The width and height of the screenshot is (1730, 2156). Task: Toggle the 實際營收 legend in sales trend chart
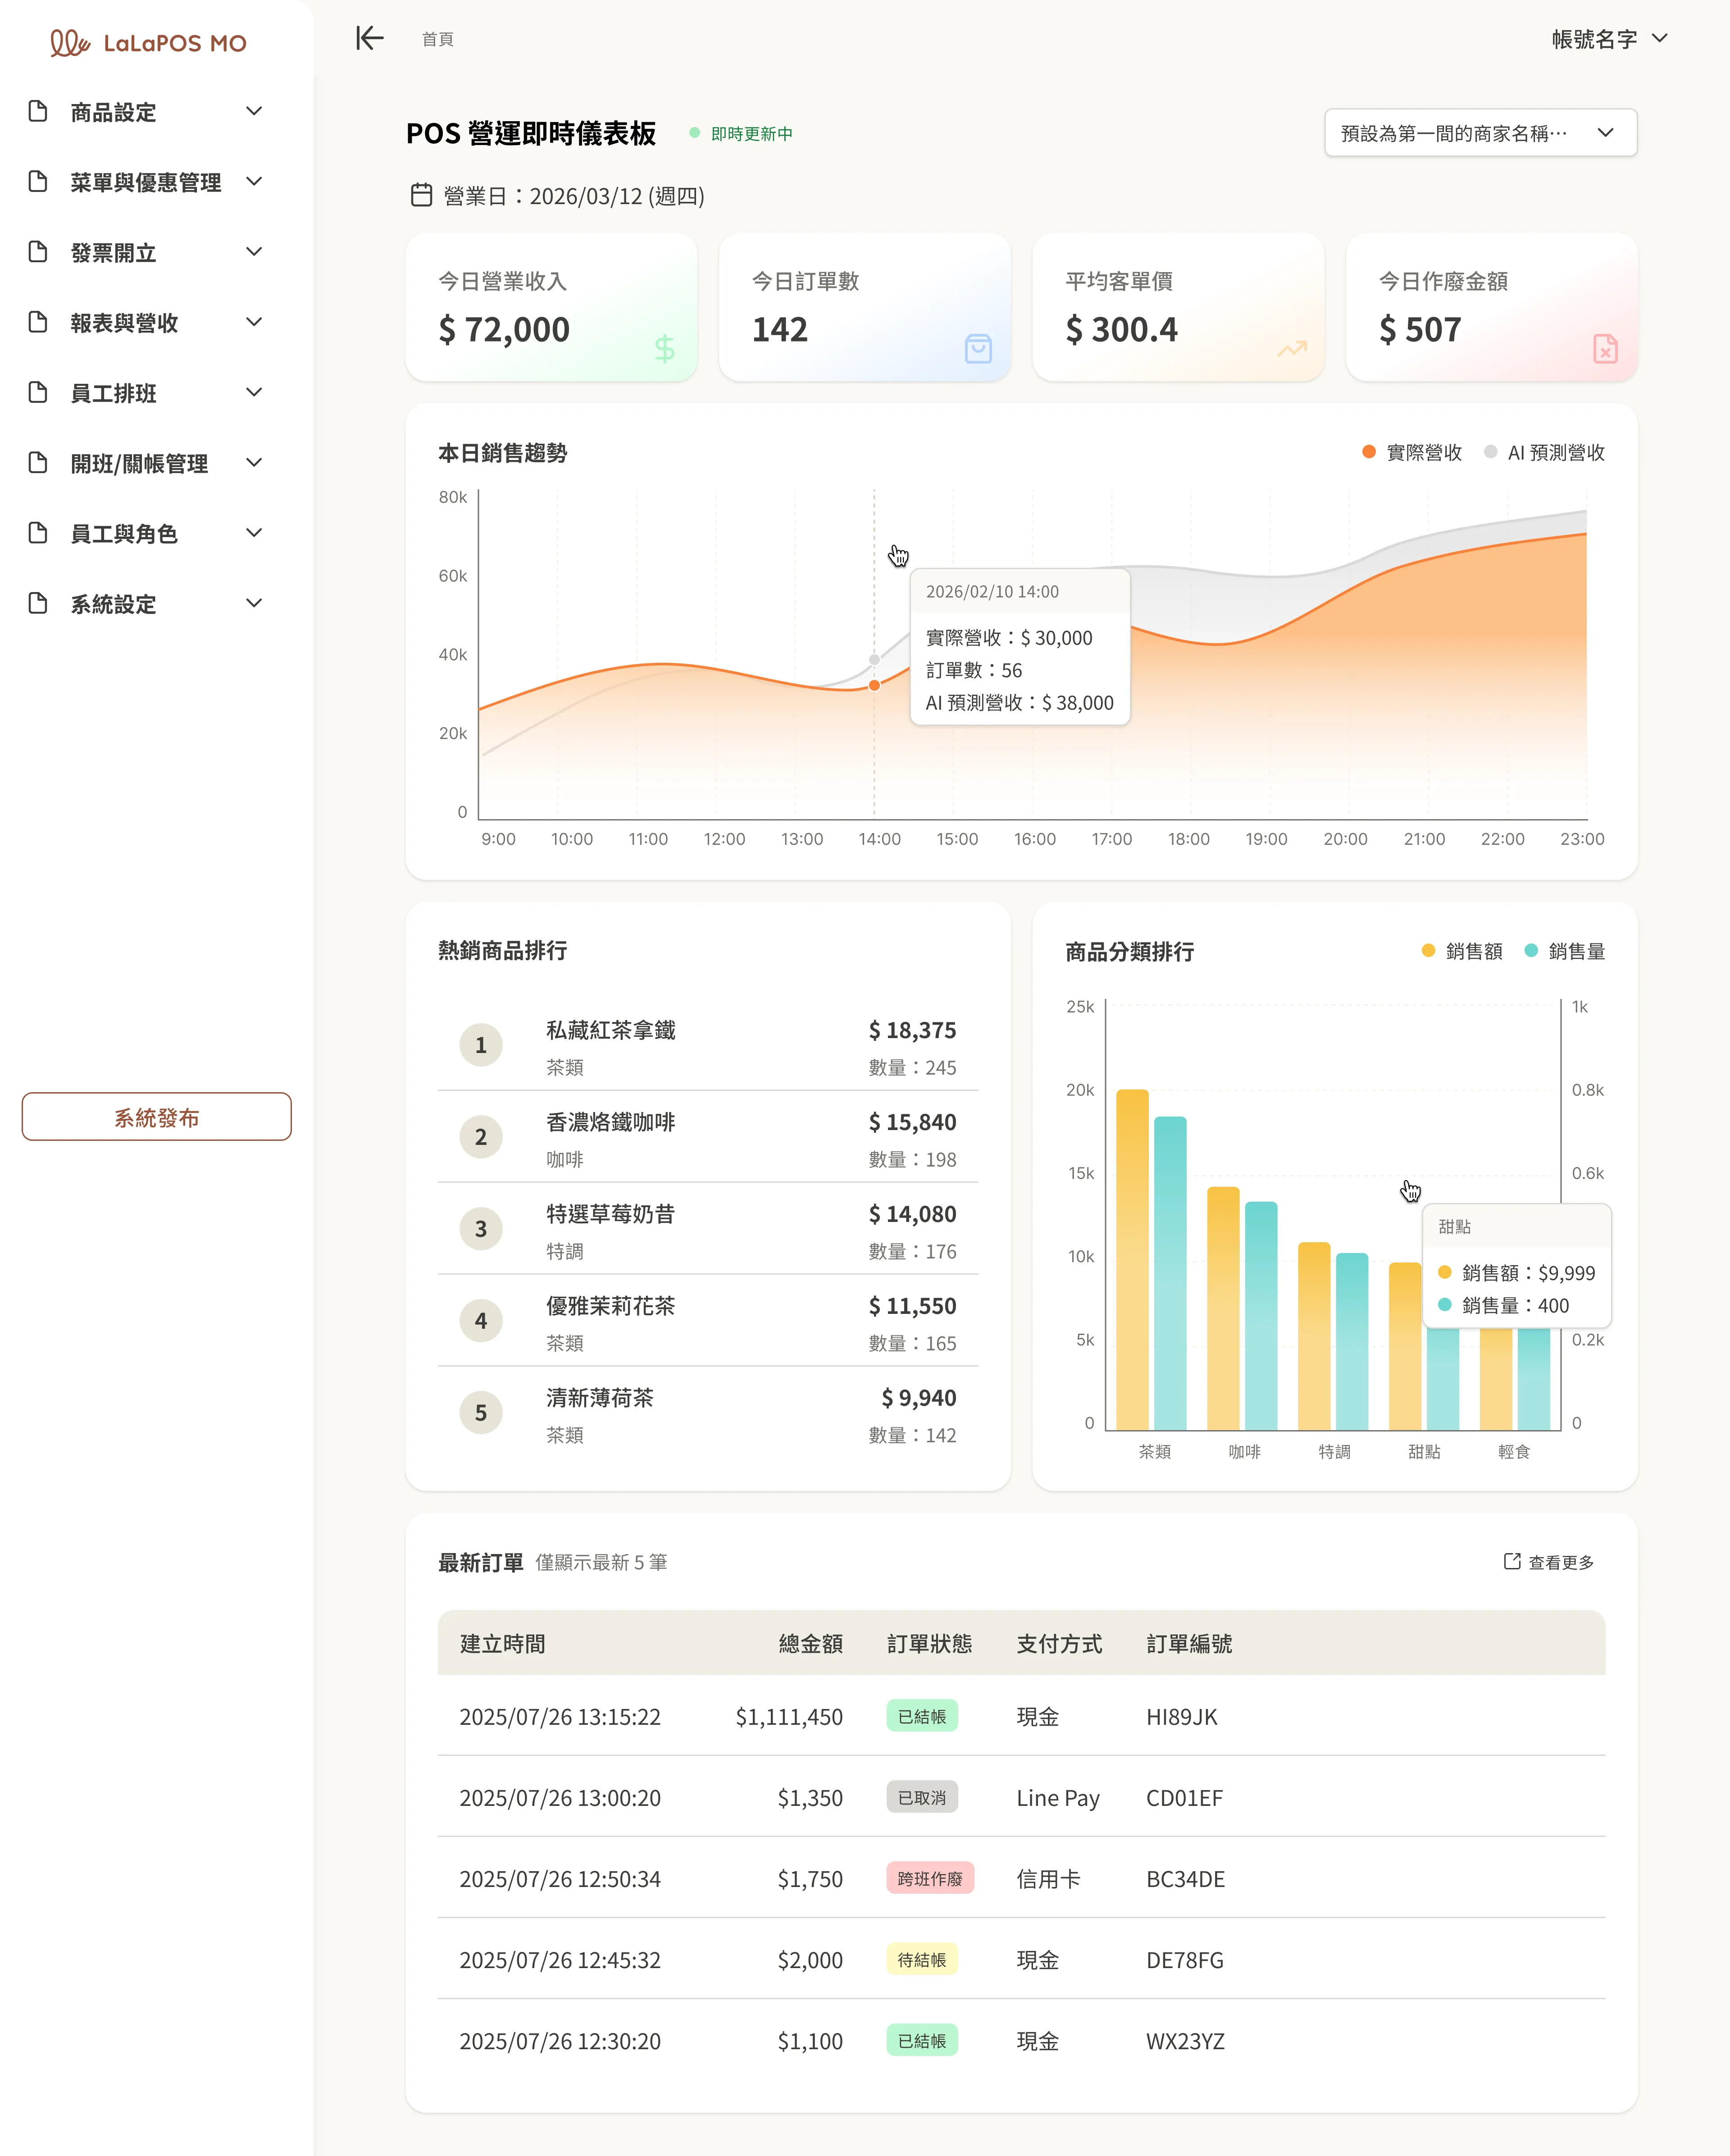[x=1412, y=452]
